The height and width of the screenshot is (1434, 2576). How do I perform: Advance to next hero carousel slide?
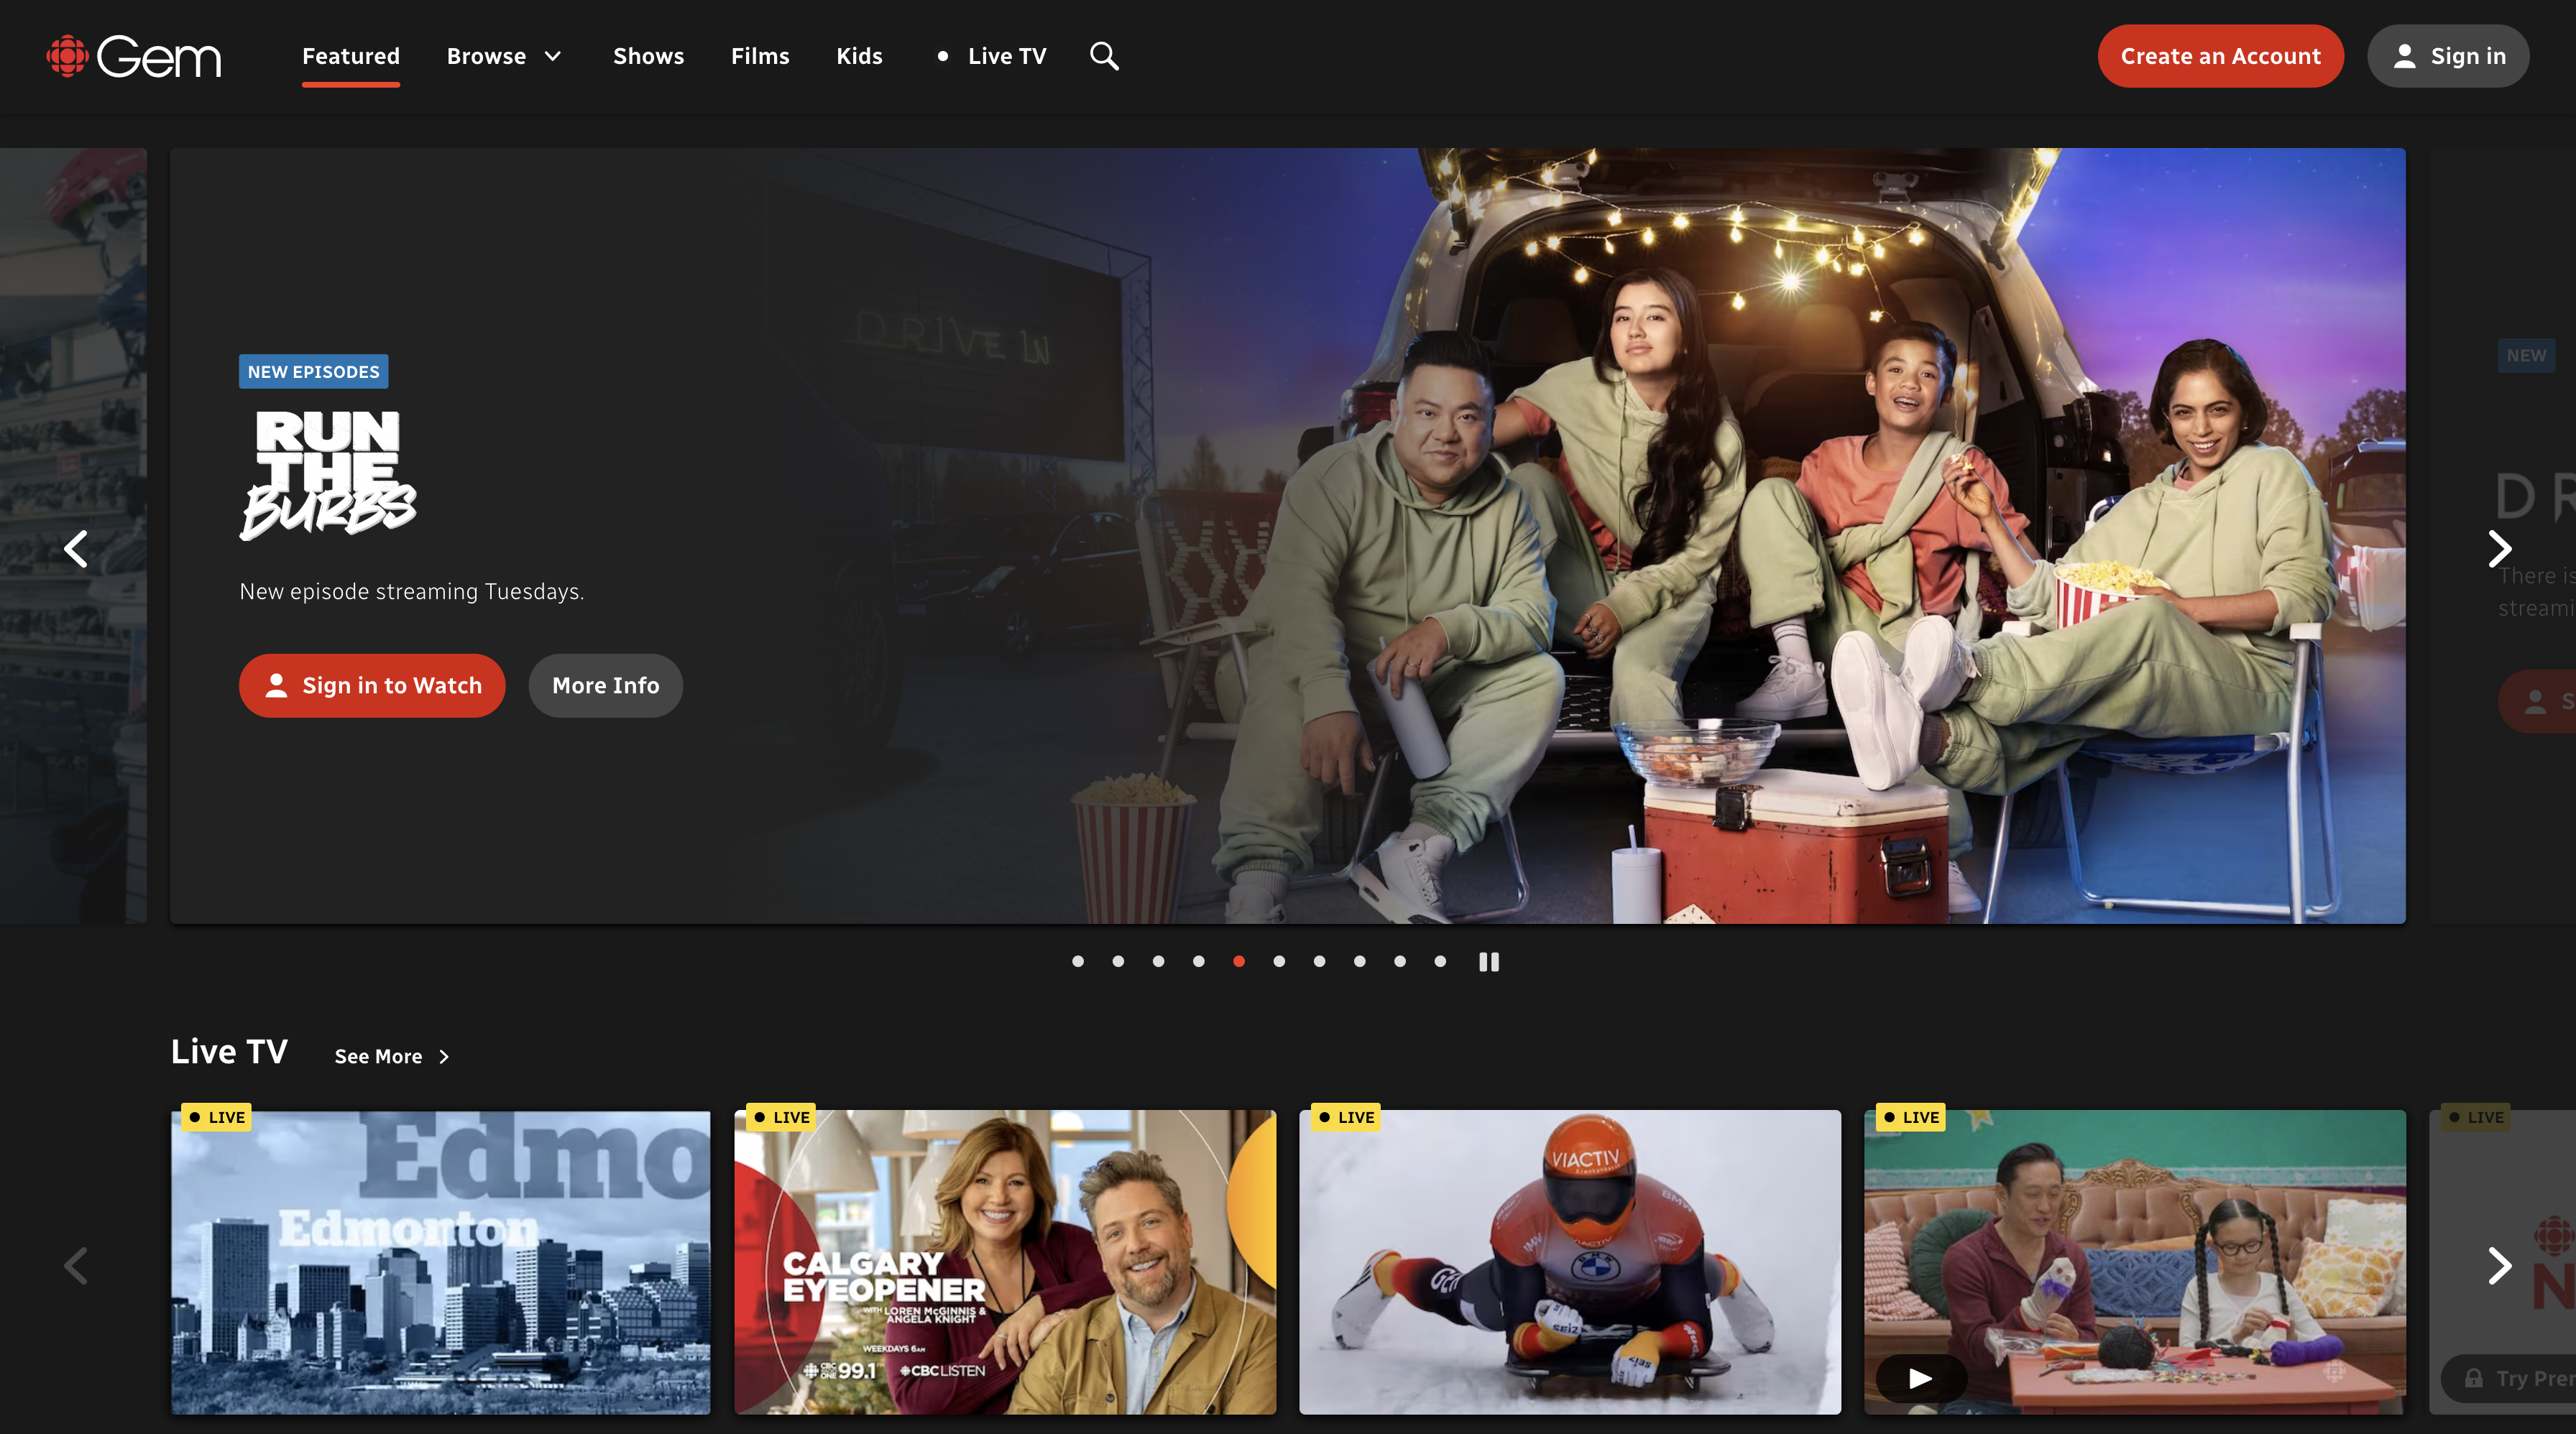tap(2499, 549)
